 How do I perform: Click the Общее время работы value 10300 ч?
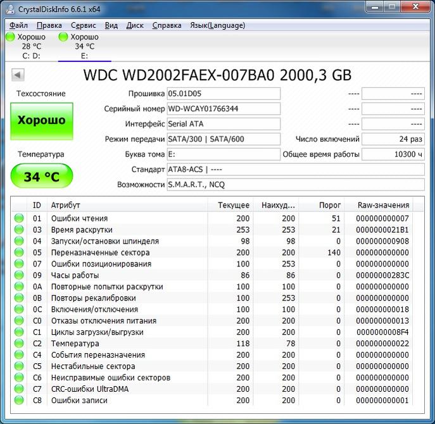(x=393, y=154)
